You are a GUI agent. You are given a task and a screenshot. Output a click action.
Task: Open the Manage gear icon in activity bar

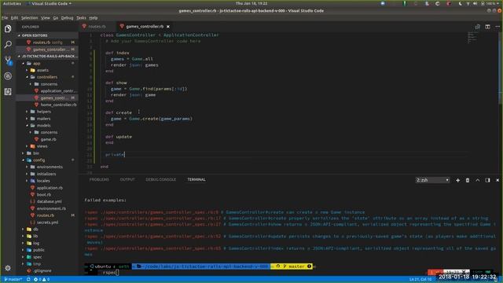coord(8,267)
